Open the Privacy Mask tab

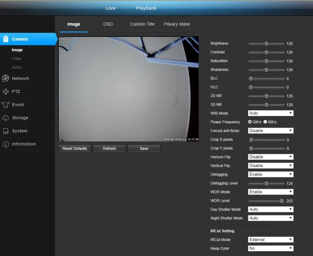pyautogui.click(x=177, y=24)
